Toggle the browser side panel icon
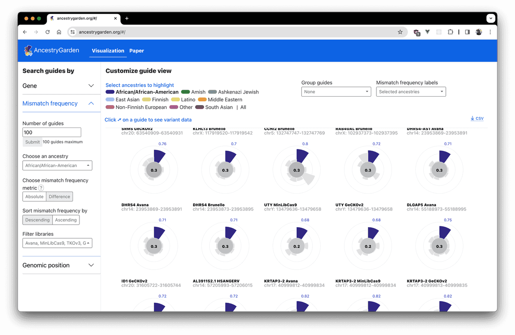Image resolution: width=515 pixels, height=335 pixels. [467, 32]
